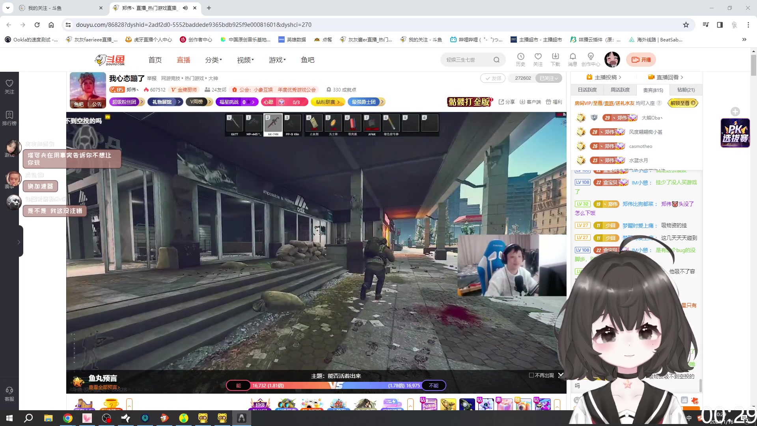The height and width of the screenshot is (426, 757).
Task: Open Windows taskbar search
Action: click(28, 418)
